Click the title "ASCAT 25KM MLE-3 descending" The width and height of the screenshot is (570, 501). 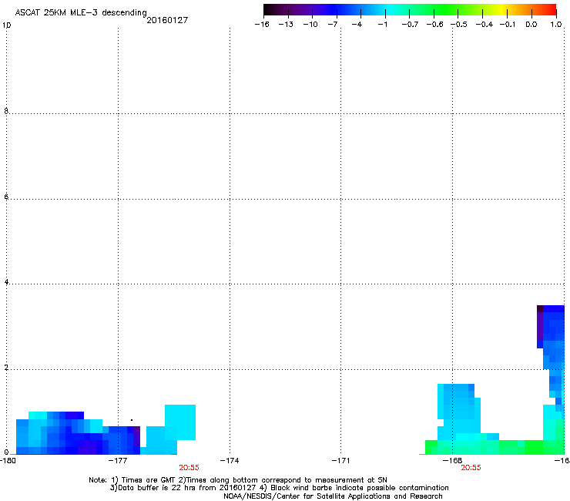pos(81,13)
